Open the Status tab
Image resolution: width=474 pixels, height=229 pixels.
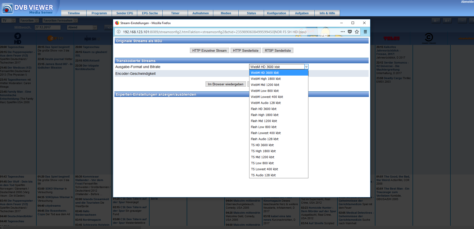click(x=251, y=13)
